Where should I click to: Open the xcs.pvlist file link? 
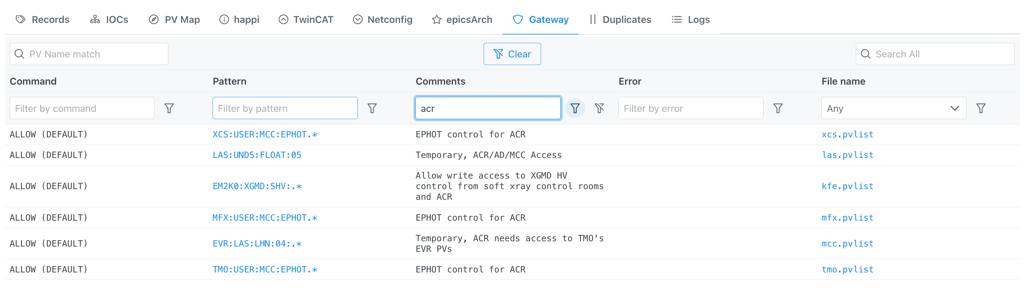pos(848,134)
